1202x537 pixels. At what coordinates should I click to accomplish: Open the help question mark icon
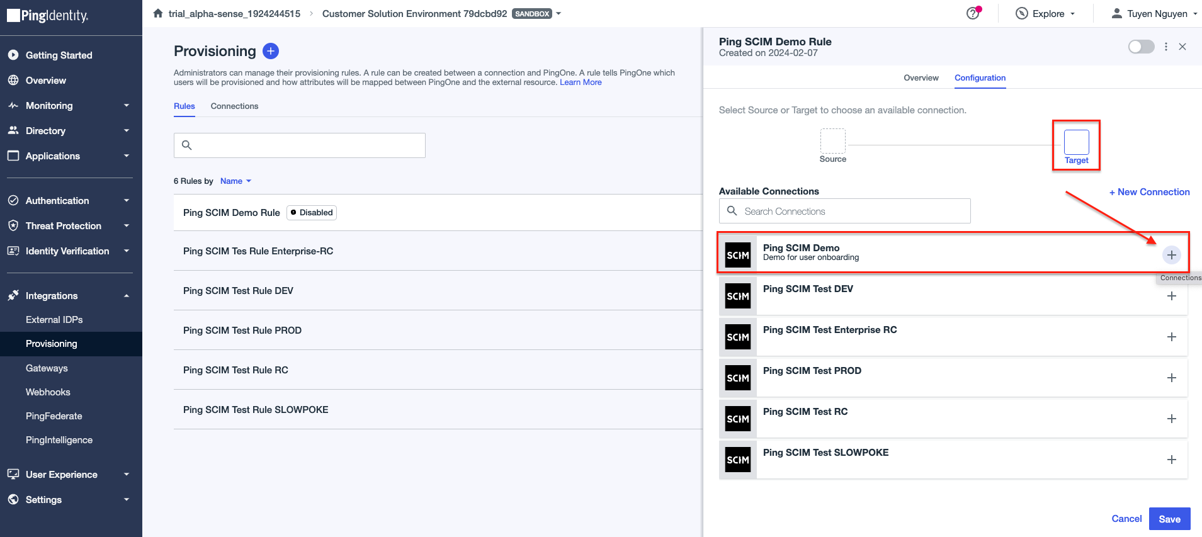(973, 13)
